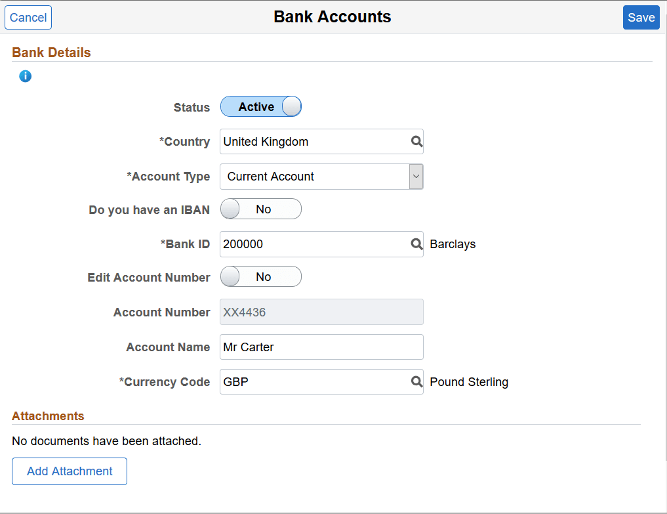Click the Bank Accounts page title
Image resolution: width=667 pixels, height=514 pixels.
(x=333, y=16)
